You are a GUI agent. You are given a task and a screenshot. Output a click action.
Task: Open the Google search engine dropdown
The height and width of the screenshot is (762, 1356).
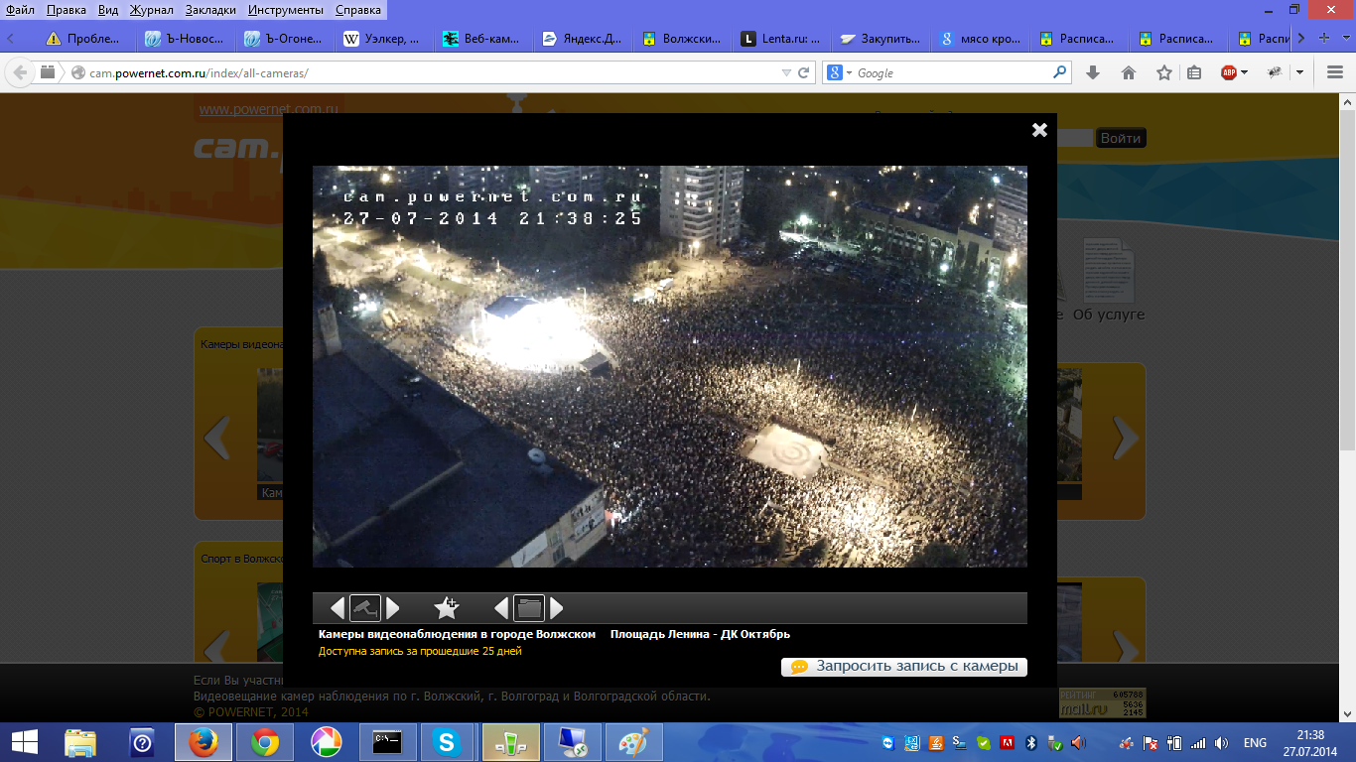[838, 72]
